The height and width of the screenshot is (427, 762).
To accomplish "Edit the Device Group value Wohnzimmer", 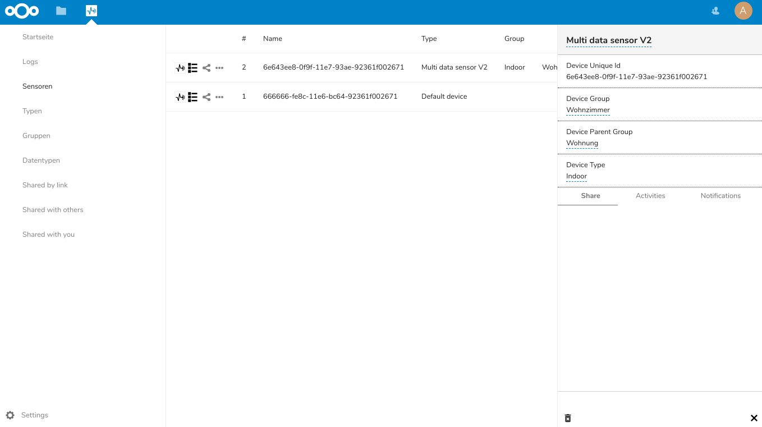I will tap(587, 110).
